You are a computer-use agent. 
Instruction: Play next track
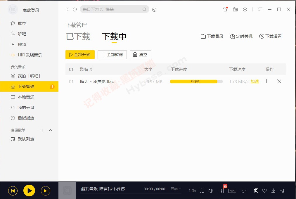click(46, 191)
